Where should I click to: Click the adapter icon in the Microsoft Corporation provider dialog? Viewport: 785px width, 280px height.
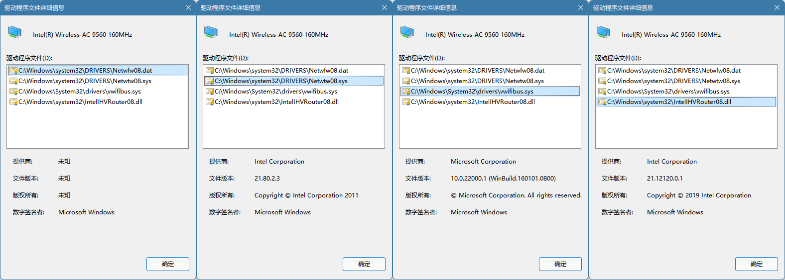(x=407, y=32)
